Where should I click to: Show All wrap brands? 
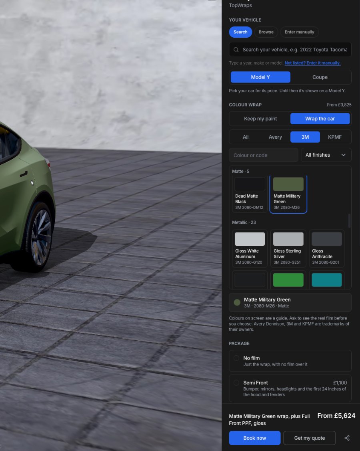pos(246,137)
